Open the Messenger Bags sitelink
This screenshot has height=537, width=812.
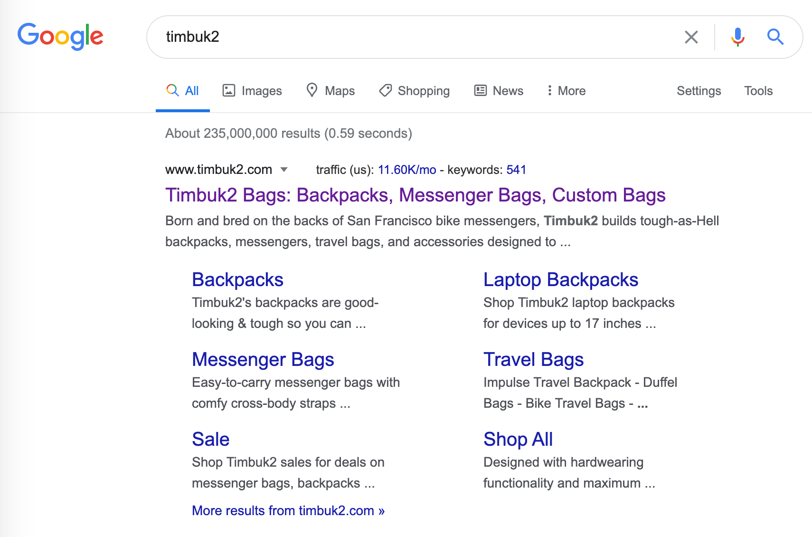pyautogui.click(x=263, y=360)
